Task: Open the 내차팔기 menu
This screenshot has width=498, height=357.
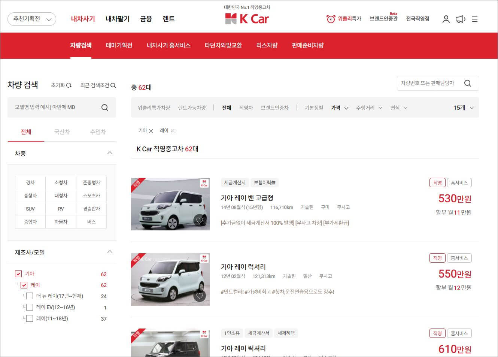Action: [118, 19]
